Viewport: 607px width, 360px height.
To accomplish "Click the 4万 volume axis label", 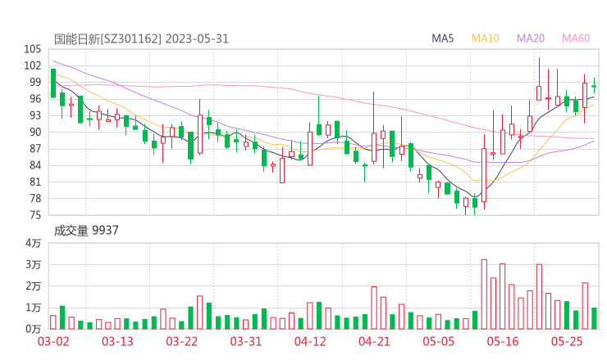I will (34, 243).
